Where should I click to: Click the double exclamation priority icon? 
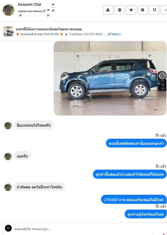[154, 10]
